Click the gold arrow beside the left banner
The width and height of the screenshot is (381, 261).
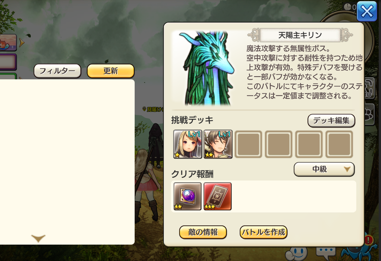click(22, 43)
